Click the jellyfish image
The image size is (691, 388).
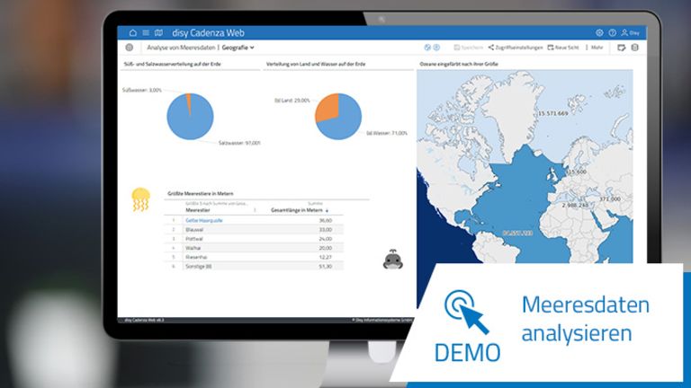coord(141,199)
